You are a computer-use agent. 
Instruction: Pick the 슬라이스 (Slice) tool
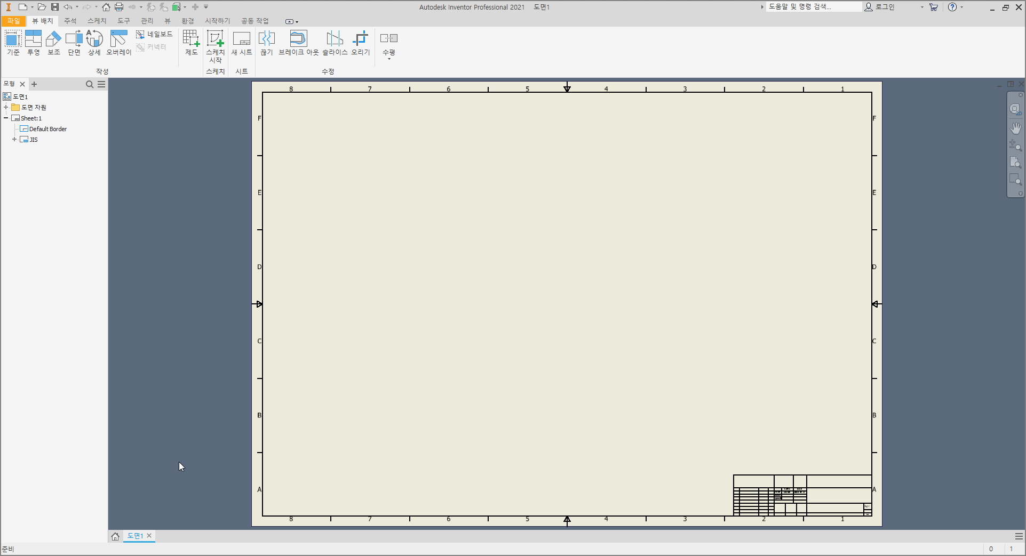[335, 43]
